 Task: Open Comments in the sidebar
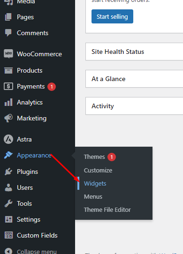pos(32,33)
